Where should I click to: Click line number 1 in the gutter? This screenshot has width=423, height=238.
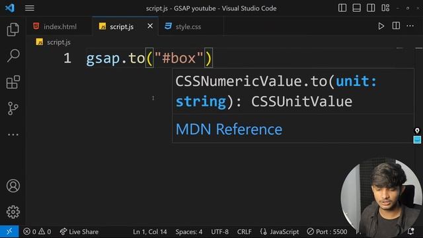coord(67,58)
